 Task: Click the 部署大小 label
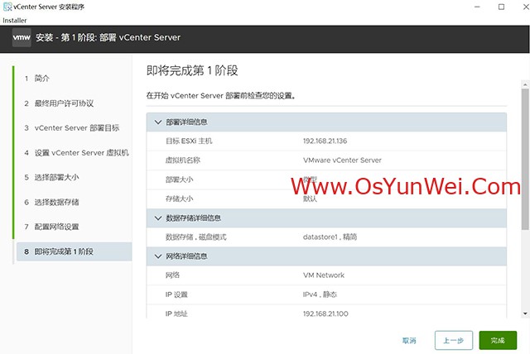pos(179,179)
